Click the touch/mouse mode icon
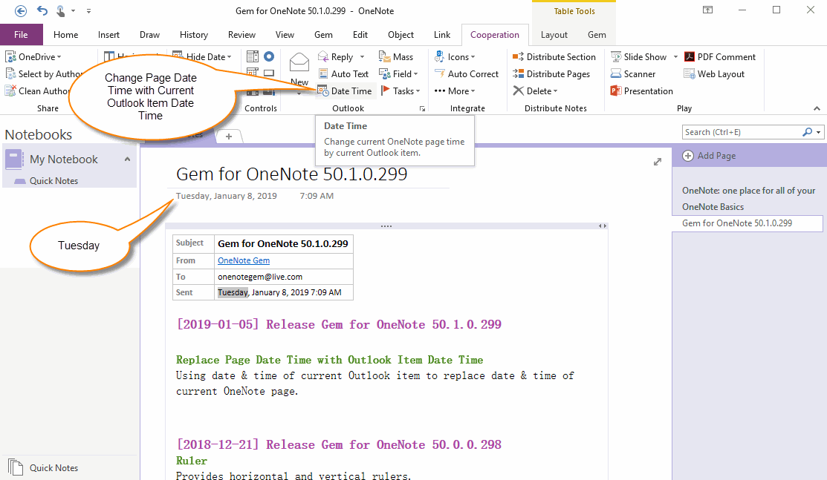This screenshot has width=827, height=480. 61,10
